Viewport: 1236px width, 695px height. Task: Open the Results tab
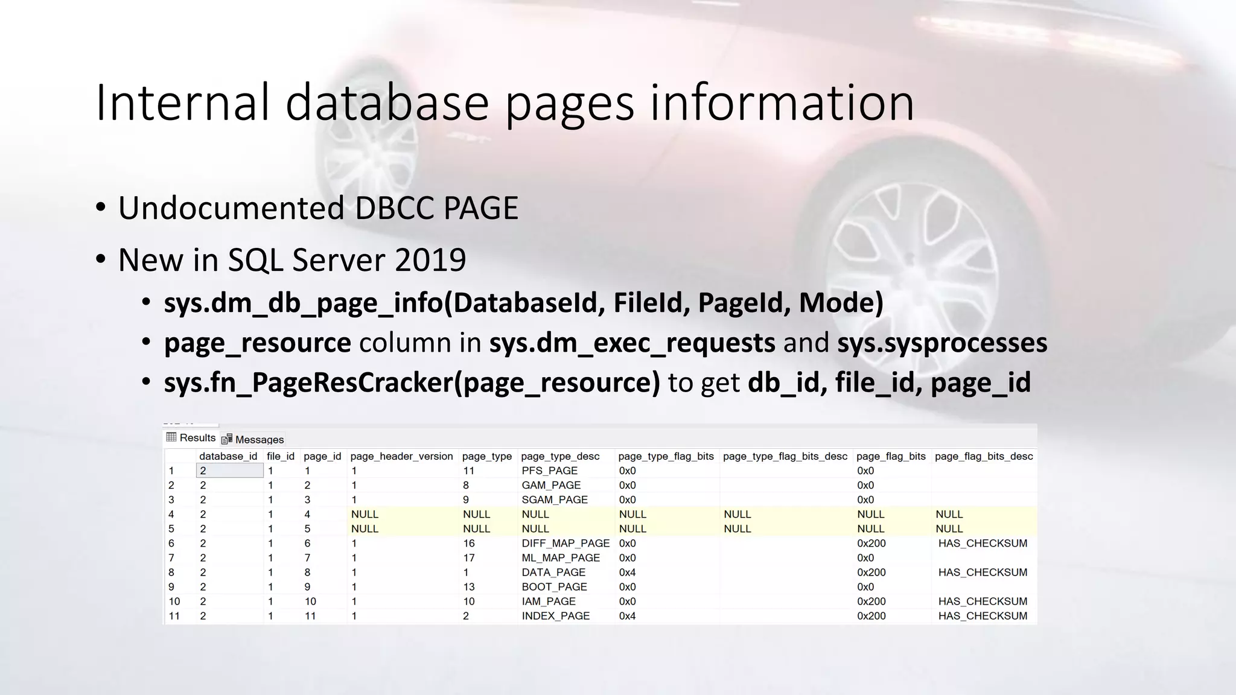[x=191, y=438]
